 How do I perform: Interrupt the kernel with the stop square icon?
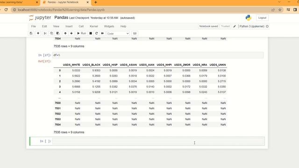(91, 33)
